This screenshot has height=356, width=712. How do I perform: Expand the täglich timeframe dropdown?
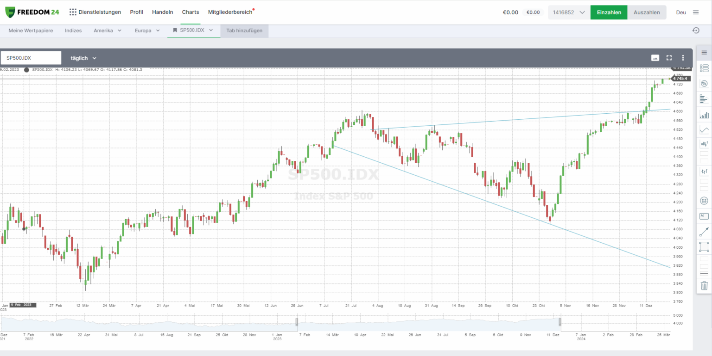pyautogui.click(x=83, y=58)
